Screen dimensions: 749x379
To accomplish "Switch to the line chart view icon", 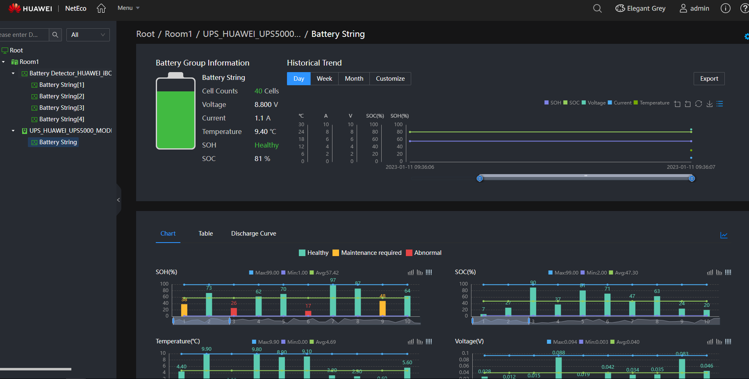I will click(x=724, y=235).
